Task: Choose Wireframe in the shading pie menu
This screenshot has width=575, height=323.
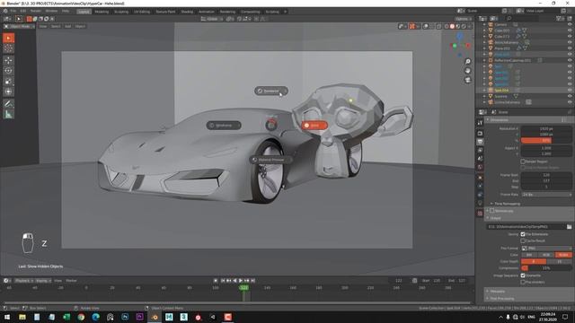Action: (224, 126)
